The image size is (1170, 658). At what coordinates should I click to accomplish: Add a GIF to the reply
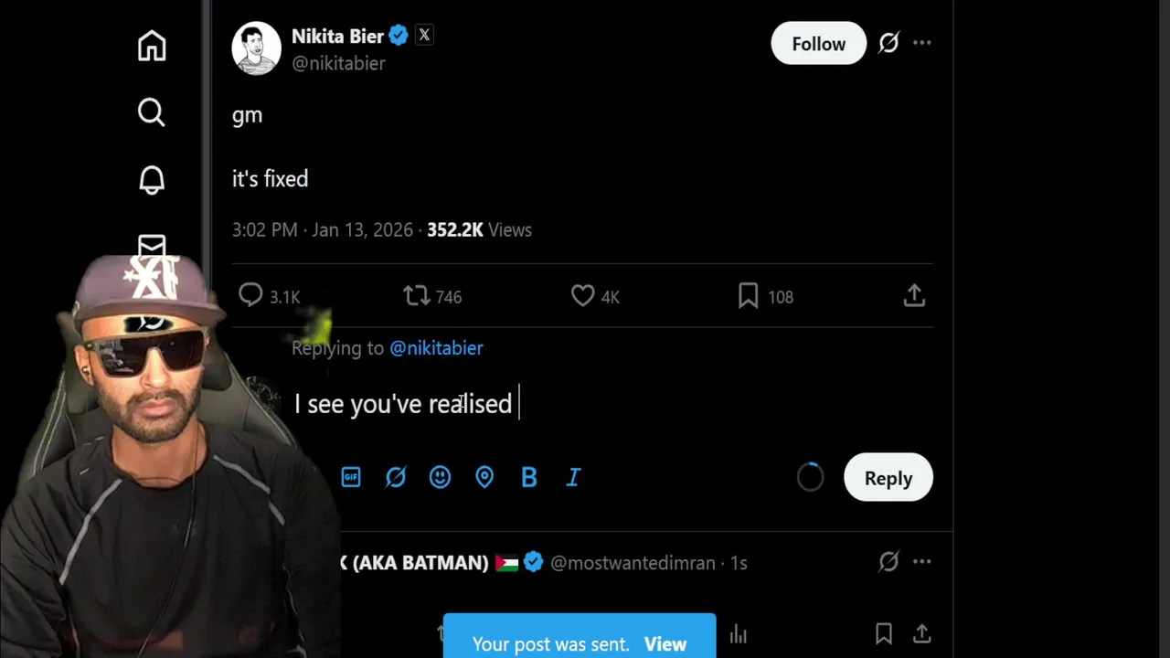tap(351, 477)
